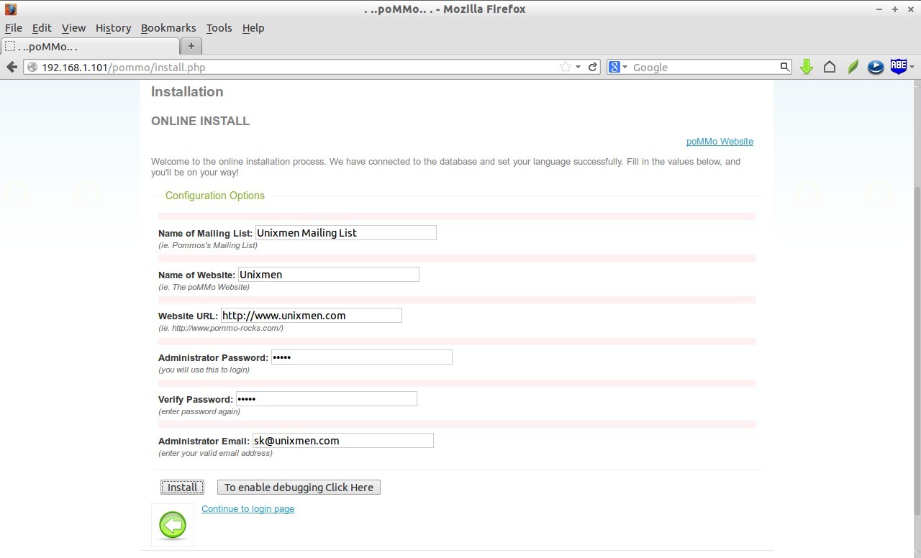Close the Firefox window
921x558 pixels.
point(911,9)
